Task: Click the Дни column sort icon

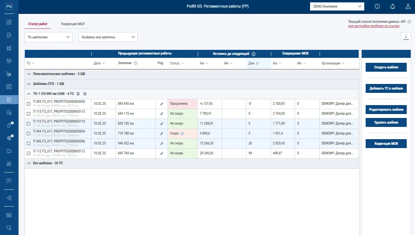Action: [258, 63]
